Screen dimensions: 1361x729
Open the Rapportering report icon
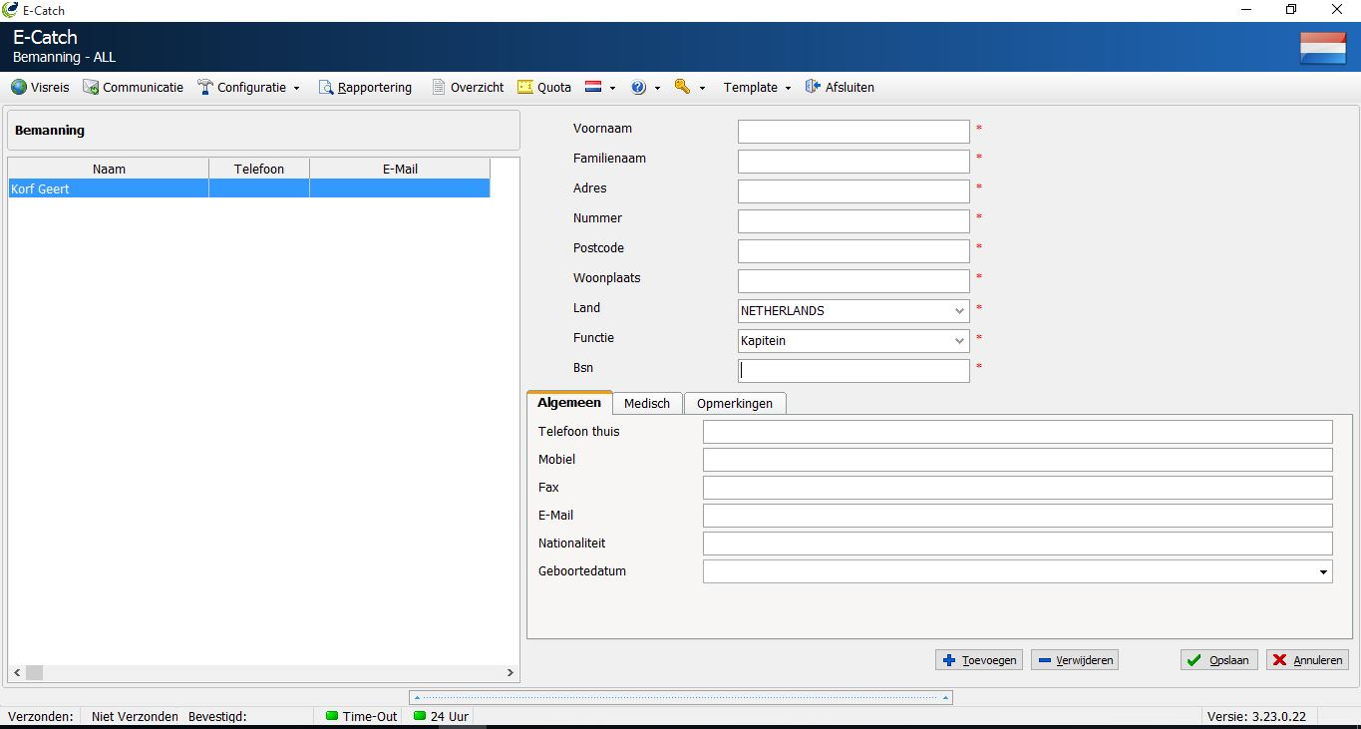[x=326, y=88]
